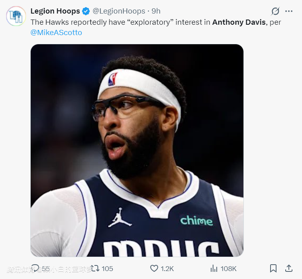Share the post via share icon

[289, 268]
